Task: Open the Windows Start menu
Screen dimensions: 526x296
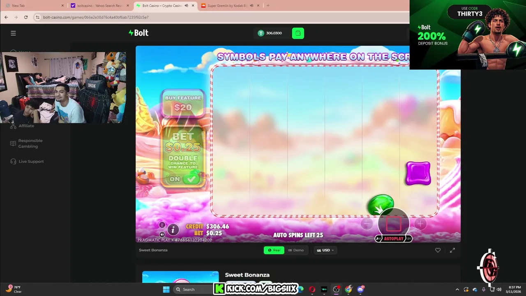Action: coord(166,289)
